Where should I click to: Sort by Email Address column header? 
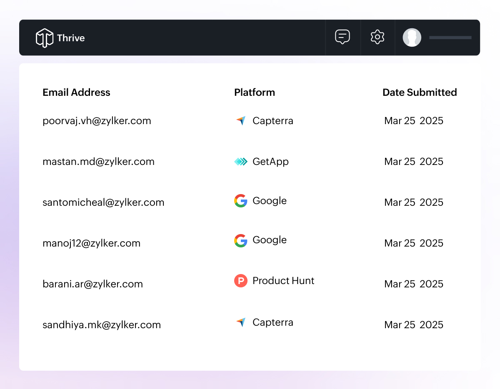click(x=76, y=92)
